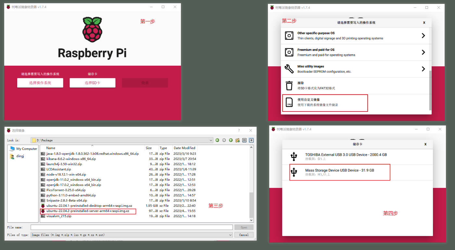Screen dimensions: 455x250
Task: Click the USB icon beside TOSHIBA External USB 3.0
Action: (294, 157)
